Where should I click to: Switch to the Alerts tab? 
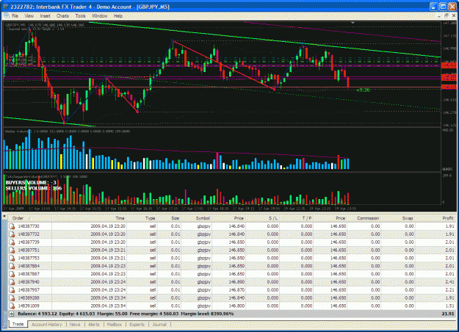pyautogui.click(x=94, y=325)
